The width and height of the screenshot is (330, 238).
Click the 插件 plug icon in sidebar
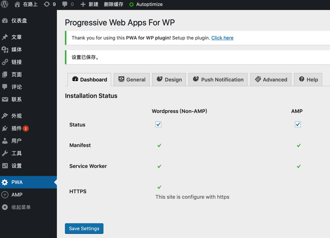point(5,128)
